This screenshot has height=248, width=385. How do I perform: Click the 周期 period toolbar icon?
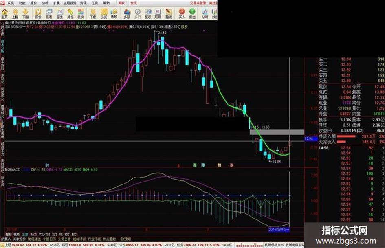pos(158,13)
